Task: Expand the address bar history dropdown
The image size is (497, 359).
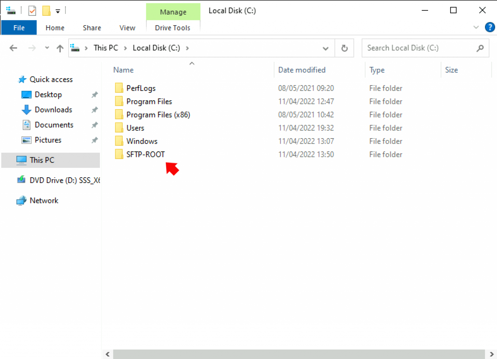Action: click(325, 48)
